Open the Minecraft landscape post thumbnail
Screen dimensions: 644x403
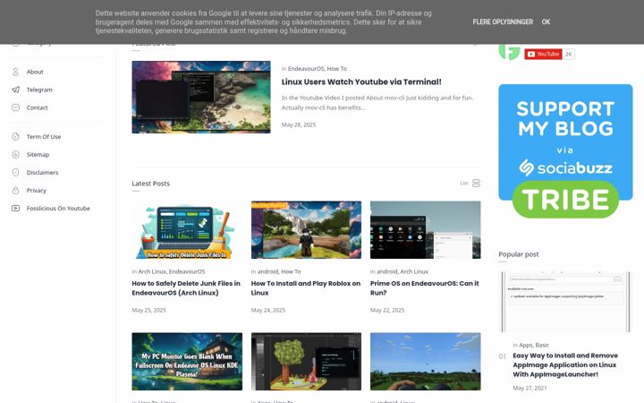425,362
